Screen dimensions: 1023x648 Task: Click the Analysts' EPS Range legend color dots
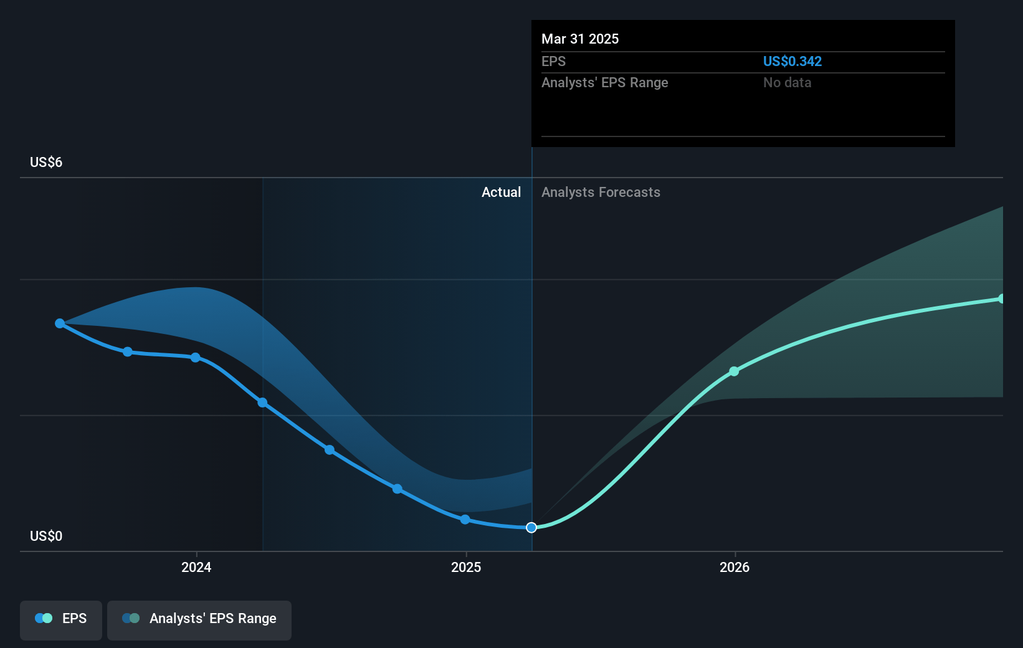pyautogui.click(x=131, y=618)
